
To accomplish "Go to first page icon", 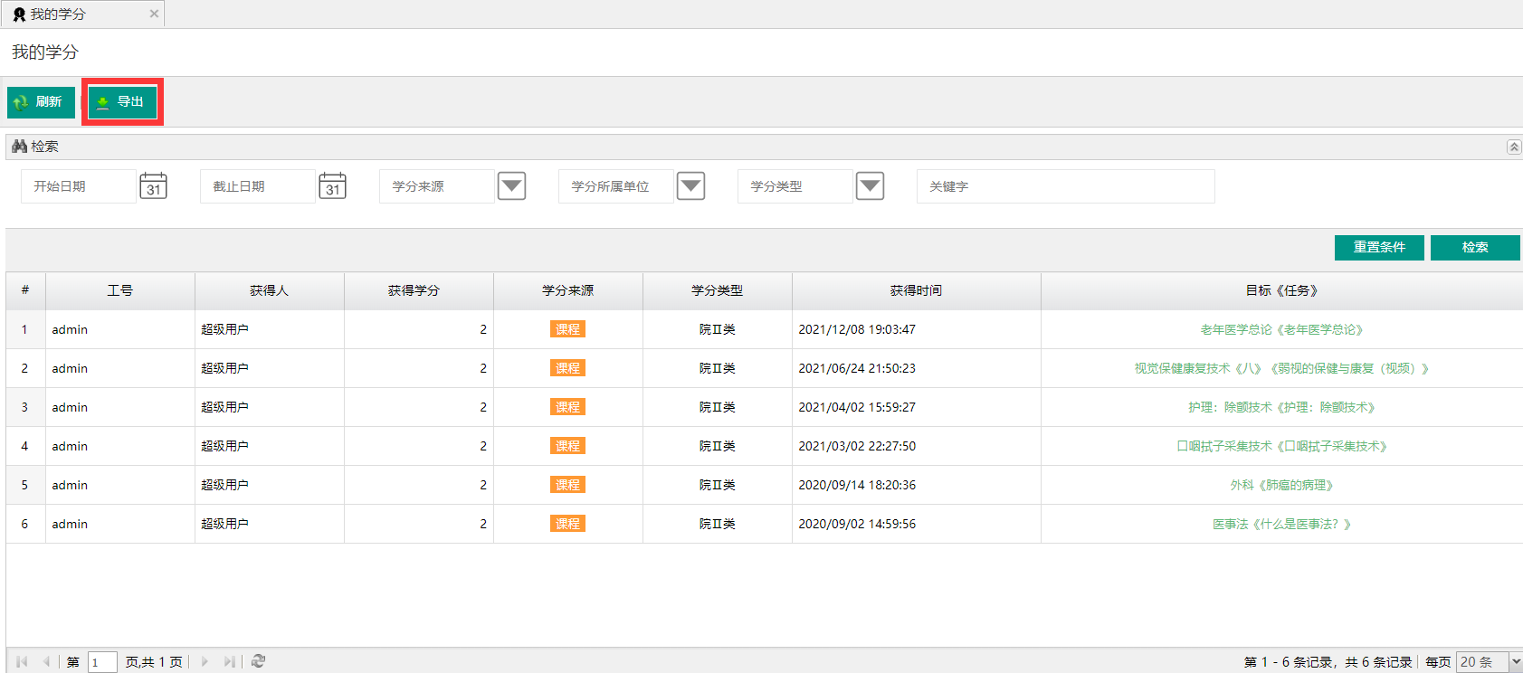I will (x=22, y=661).
